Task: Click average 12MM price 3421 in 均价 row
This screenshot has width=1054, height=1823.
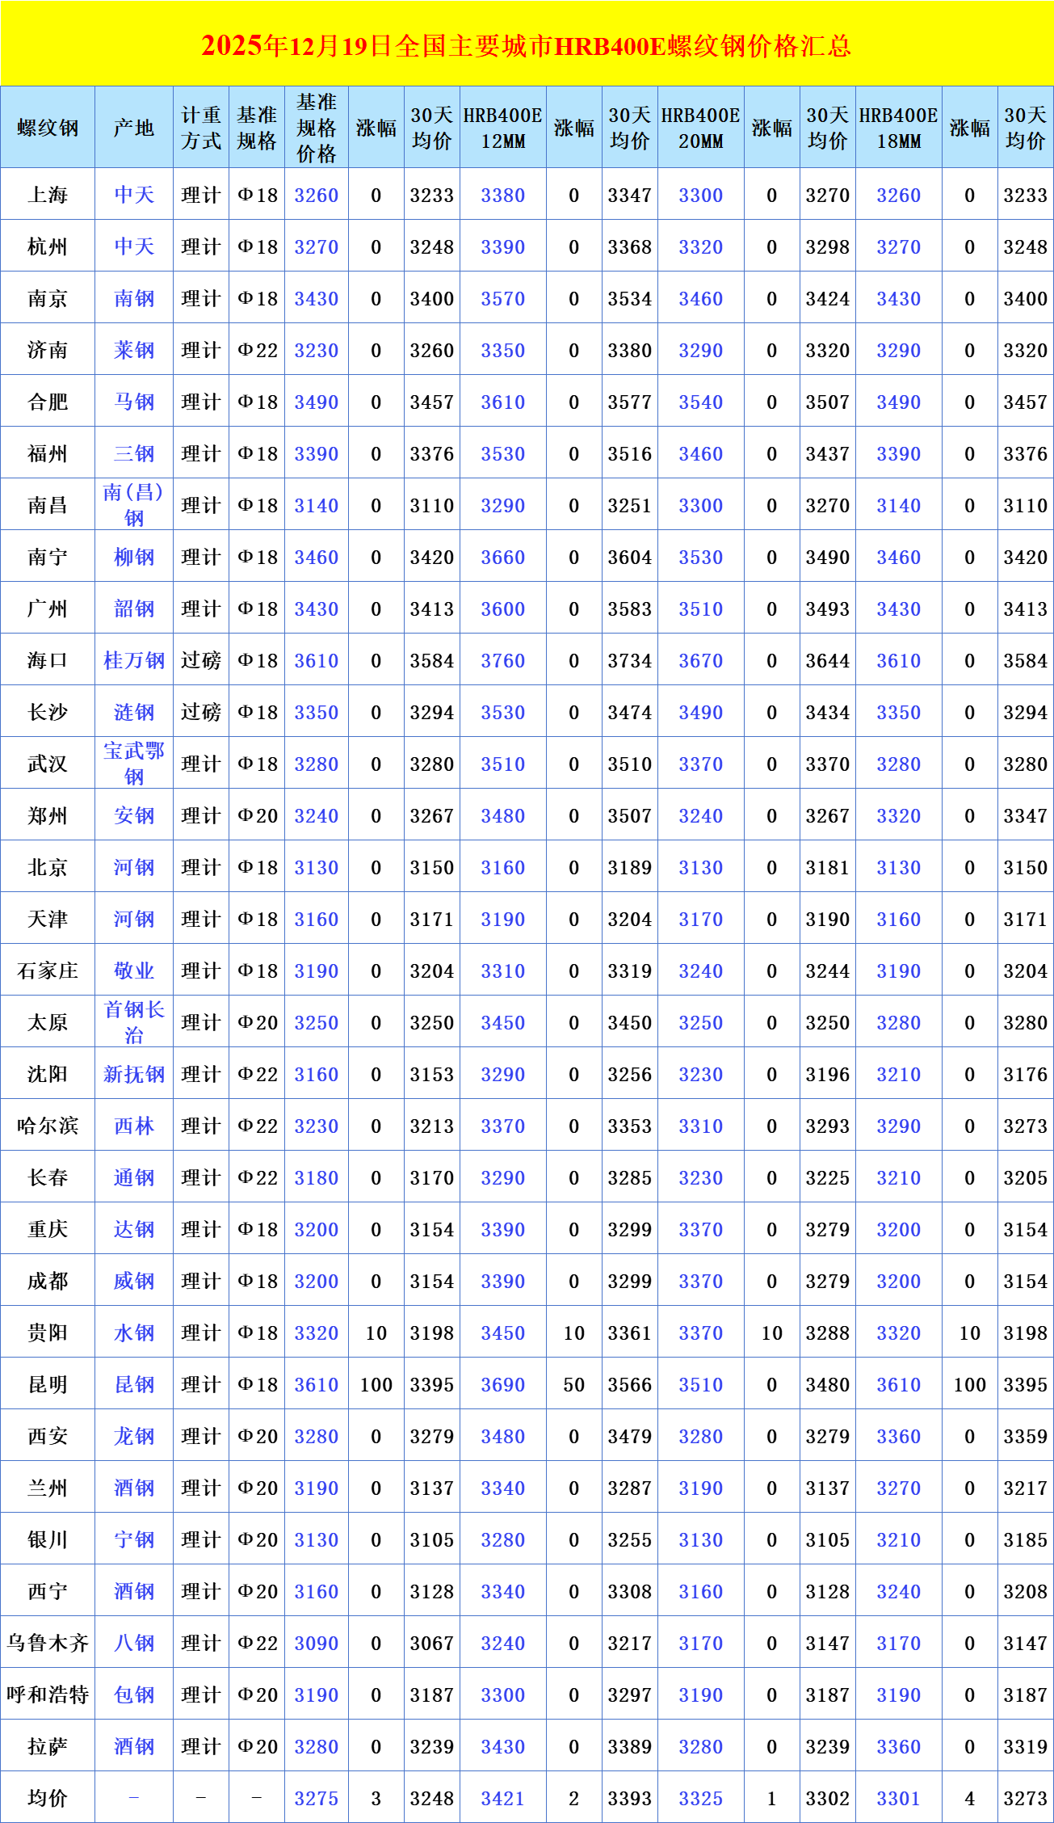Action: tap(503, 1799)
